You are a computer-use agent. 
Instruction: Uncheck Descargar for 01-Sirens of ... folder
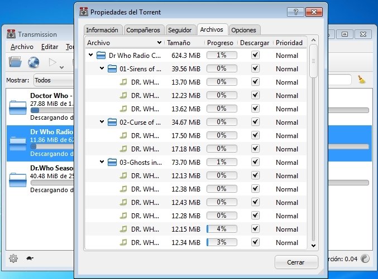click(x=255, y=68)
